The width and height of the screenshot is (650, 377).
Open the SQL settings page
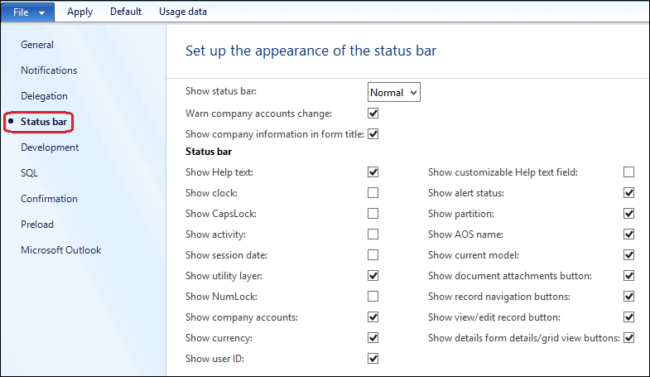pos(30,173)
